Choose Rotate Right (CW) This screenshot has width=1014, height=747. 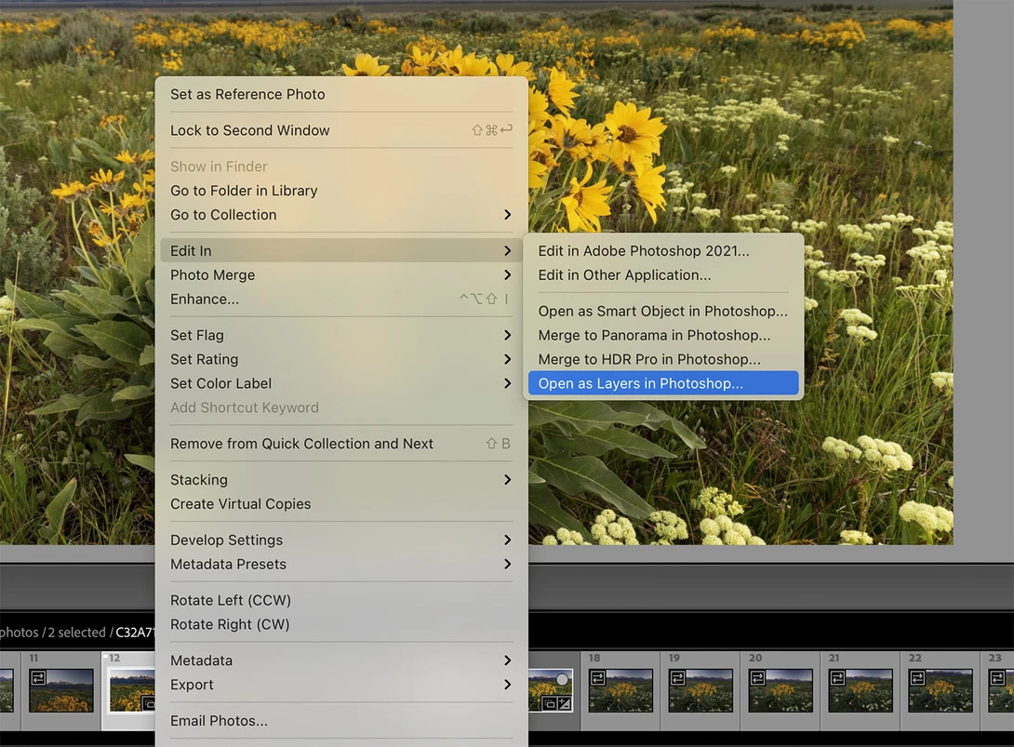tap(341, 624)
